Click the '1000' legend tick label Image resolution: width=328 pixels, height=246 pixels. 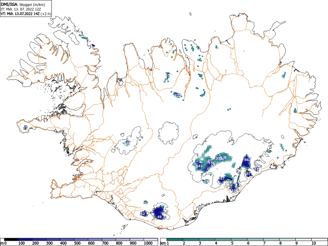(x=148, y=243)
